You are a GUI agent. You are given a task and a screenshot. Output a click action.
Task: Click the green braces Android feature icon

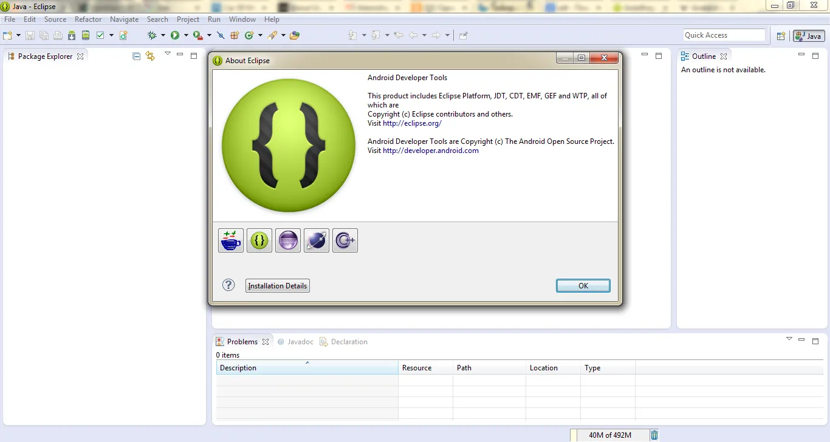coord(259,240)
